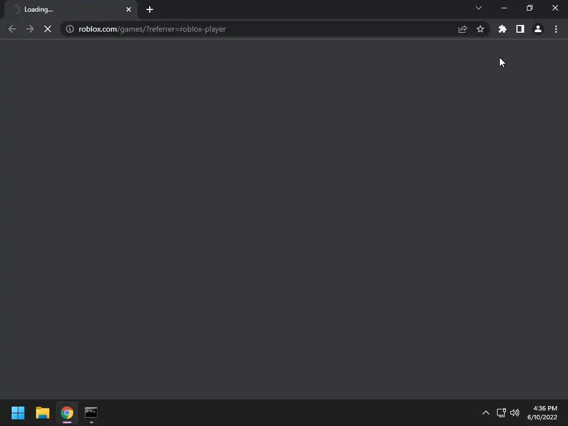Minimize the Chrome window
This screenshot has width=568, height=426.
tap(504, 8)
